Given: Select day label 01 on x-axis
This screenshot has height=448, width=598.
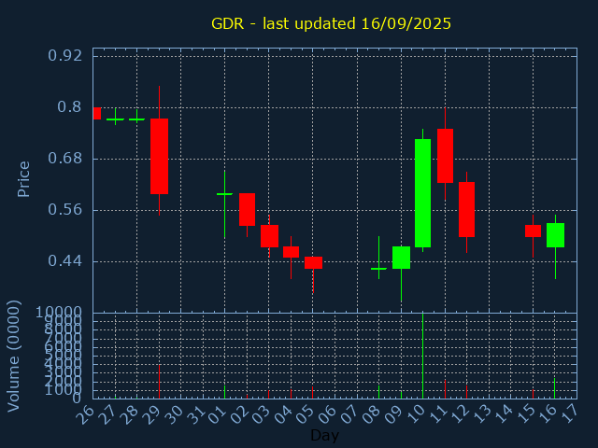Looking at the screenshot, I should point(217,414).
